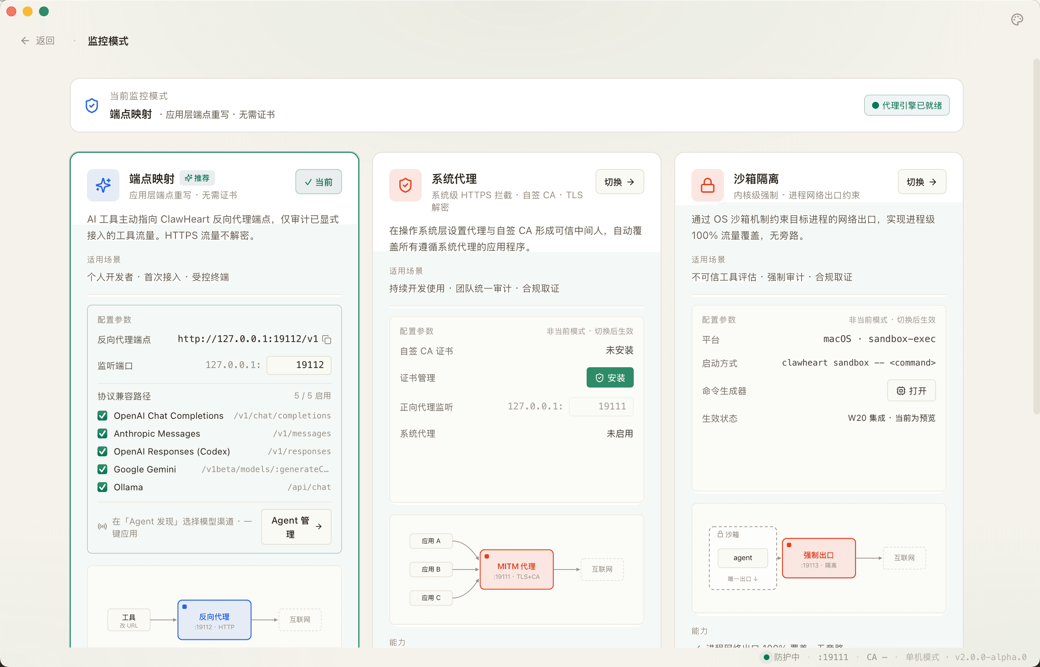Click the 应用 A diagram node
The height and width of the screenshot is (667, 1040).
(431, 541)
